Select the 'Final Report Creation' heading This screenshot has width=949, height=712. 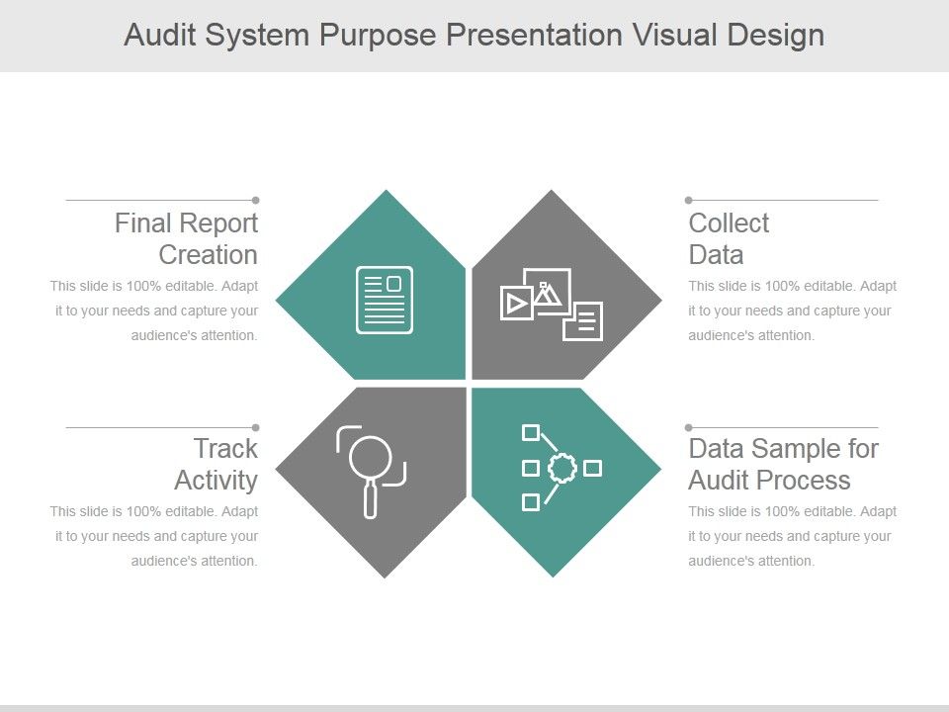click(x=187, y=238)
